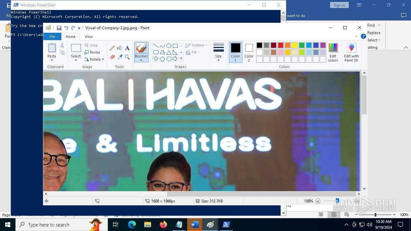Pick the red color swatch

(281, 45)
